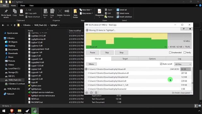Viewport: 202px width, 114px height.
Task: Click the TeraCopy transfer progress graph
Action: point(139,41)
